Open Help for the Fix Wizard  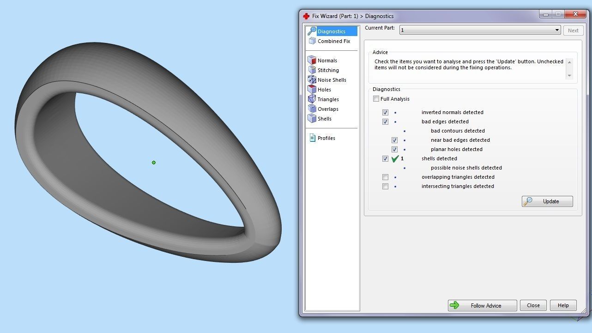(x=563, y=305)
